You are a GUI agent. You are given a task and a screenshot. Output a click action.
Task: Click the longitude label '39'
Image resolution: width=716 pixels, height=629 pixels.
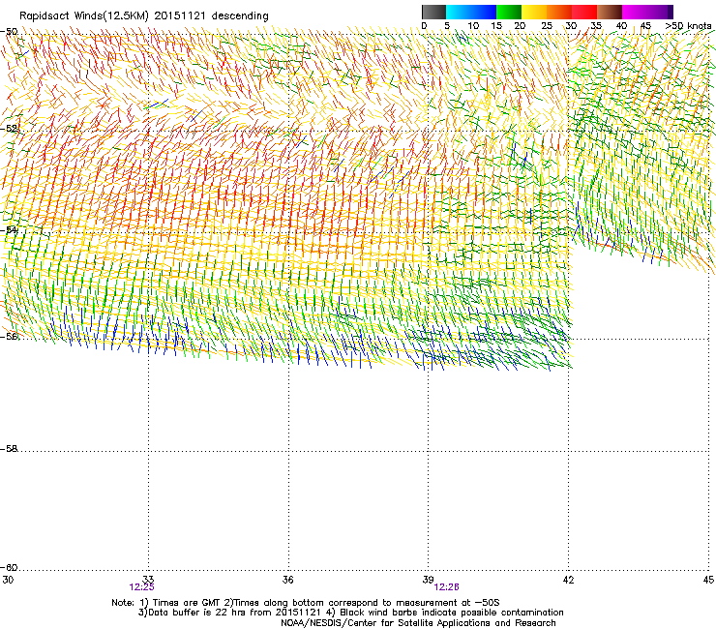click(x=428, y=580)
